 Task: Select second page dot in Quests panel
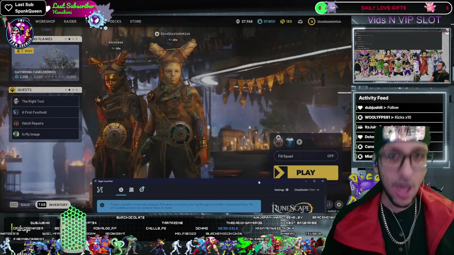(73, 90)
